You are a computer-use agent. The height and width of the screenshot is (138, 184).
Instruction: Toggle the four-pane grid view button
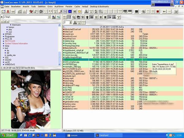[101, 17]
